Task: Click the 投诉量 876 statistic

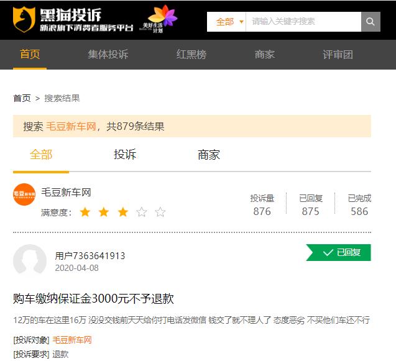Action: tap(262, 205)
